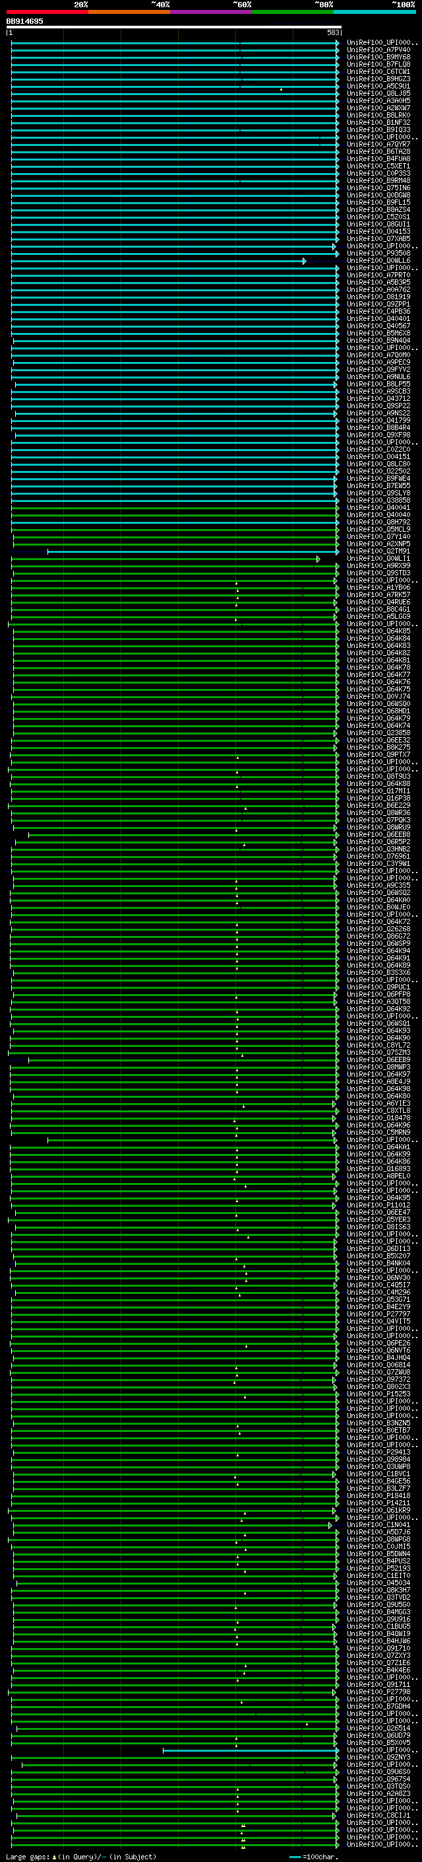Select the UniRef100_B9FL15 label

point(378,202)
